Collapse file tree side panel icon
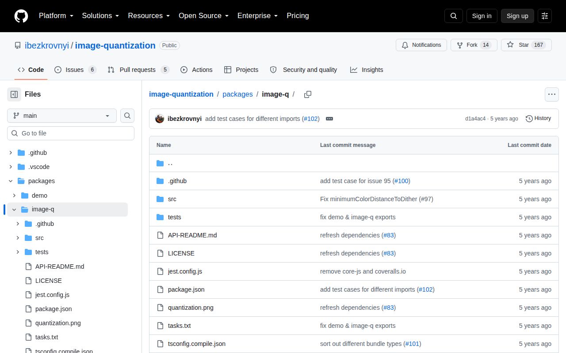The width and height of the screenshot is (566, 353). click(x=14, y=94)
